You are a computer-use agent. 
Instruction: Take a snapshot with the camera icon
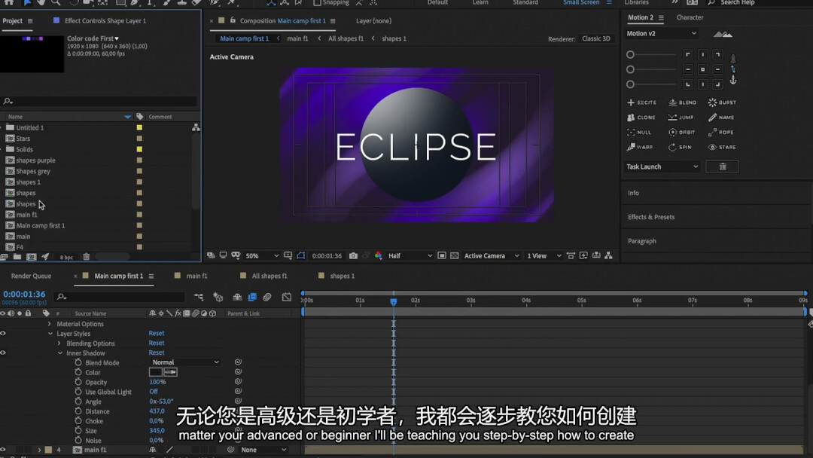(353, 255)
